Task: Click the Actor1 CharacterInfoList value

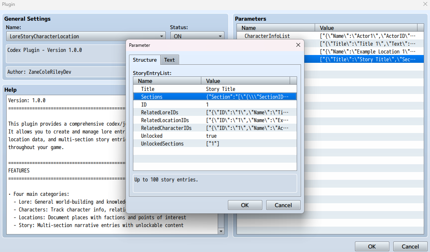Action: pos(367,36)
